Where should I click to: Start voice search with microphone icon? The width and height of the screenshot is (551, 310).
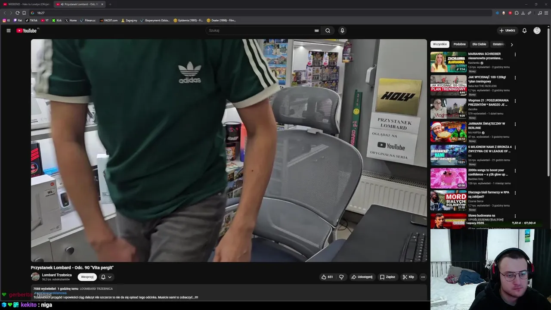pyautogui.click(x=342, y=31)
